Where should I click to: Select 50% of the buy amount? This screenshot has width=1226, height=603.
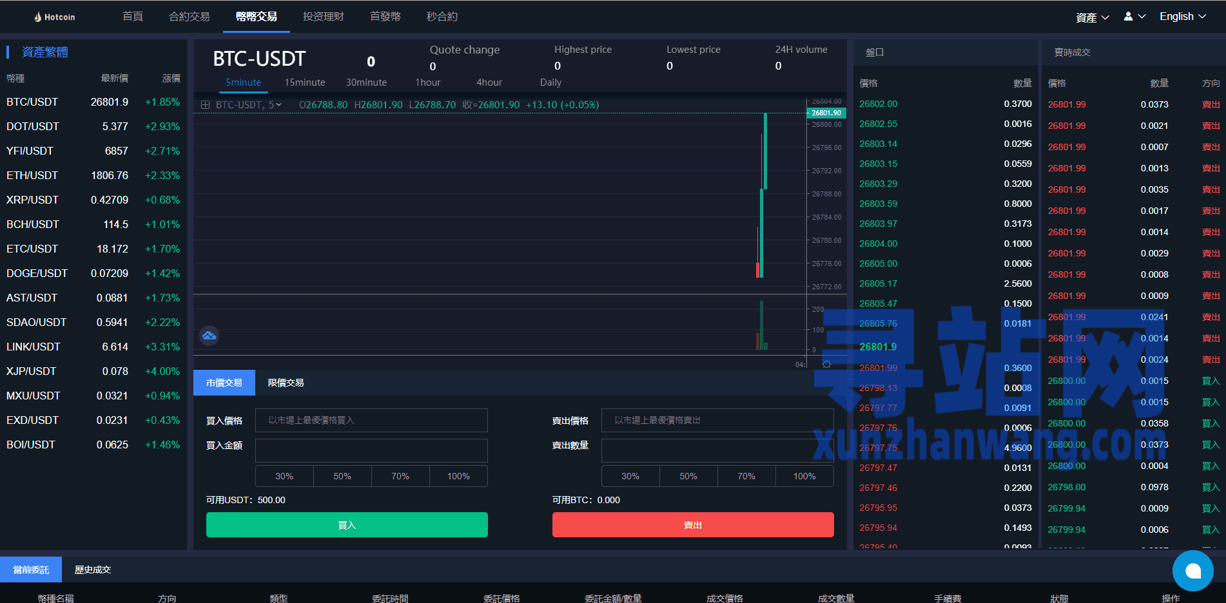click(x=342, y=476)
